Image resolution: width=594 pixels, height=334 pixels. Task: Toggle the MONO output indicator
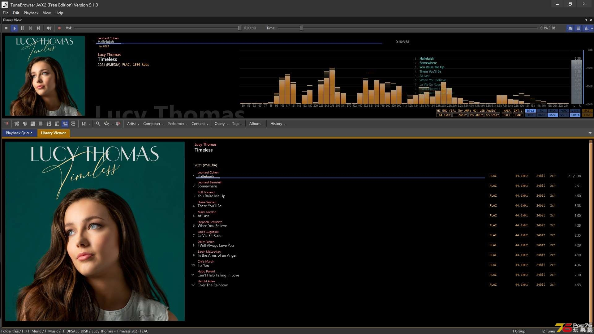tap(564, 111)
